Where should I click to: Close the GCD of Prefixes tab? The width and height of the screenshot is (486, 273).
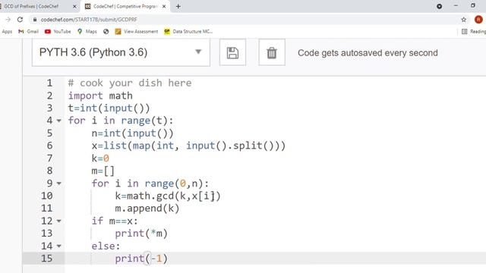coord(74,6)
